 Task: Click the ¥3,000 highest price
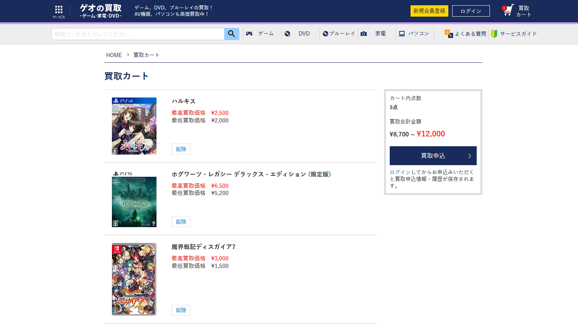click(220, 258)
